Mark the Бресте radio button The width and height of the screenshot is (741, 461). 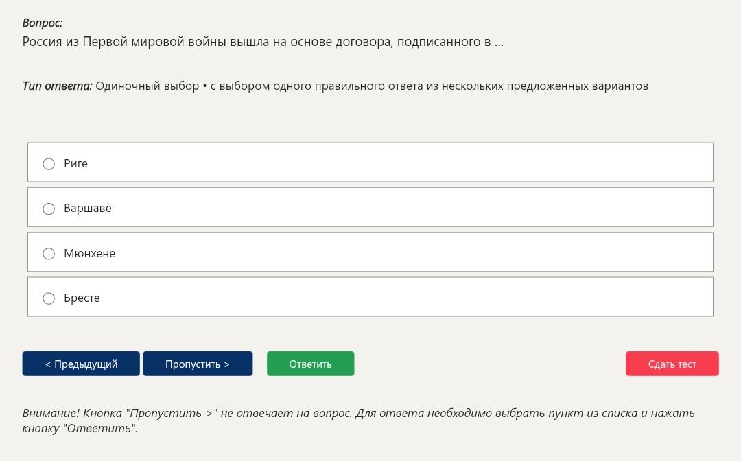click(49, 298)
